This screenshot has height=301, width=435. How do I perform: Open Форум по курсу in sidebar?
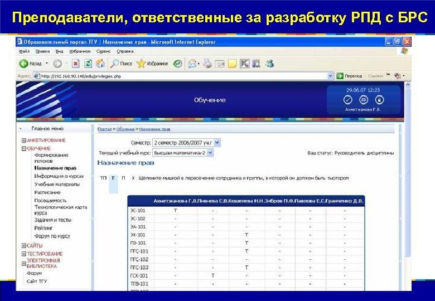(x=52, y=236)
